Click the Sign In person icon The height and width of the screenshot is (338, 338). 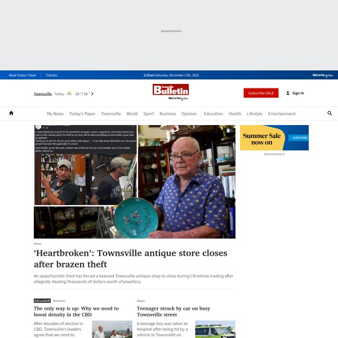tap(288, 93)
